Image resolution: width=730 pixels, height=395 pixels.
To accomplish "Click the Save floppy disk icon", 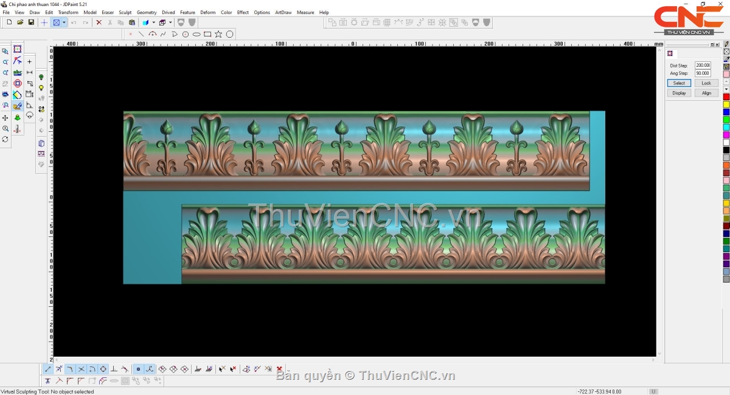I will tap(31, 22).
